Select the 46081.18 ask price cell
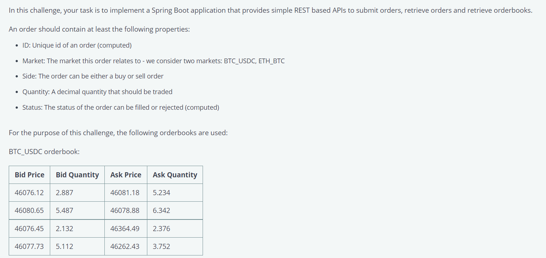 [x=126, y=193]
